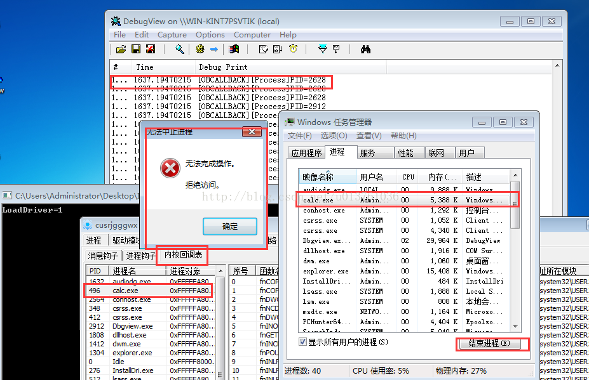Click the Clear Display icon in DebugView toolbar
This screenshot has height=380, width=589.
(264, 49)
